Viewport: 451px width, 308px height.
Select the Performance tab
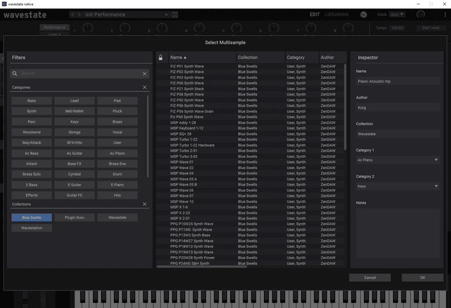tap(55, 27)
